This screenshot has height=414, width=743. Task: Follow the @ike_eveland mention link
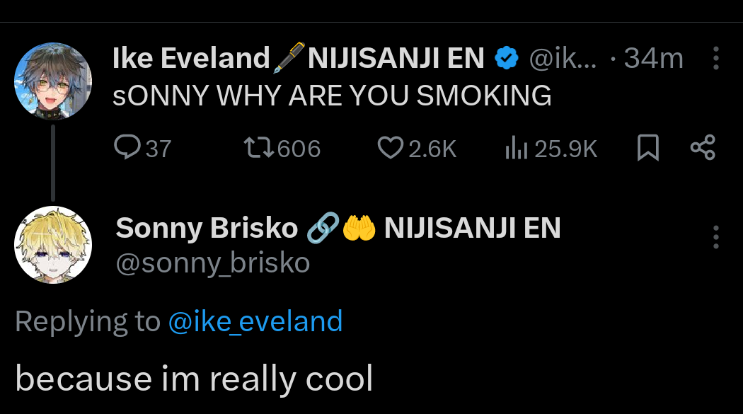tap(255, 321)
